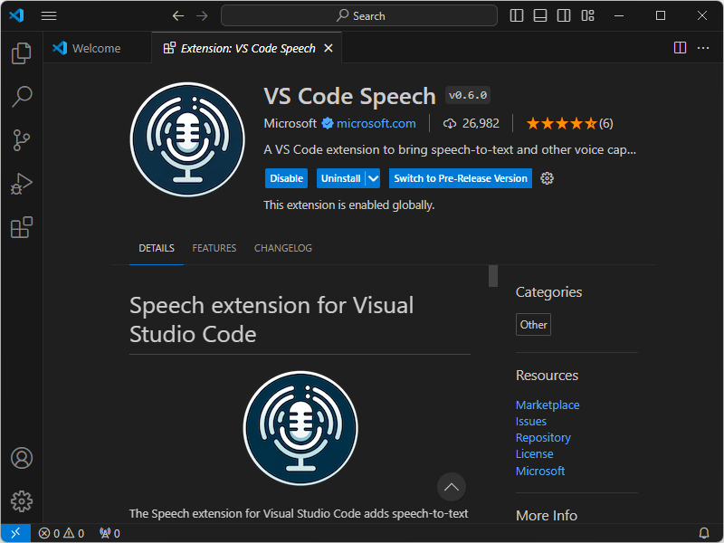Image resolution: width=724 pixels, height=543 pixels.
Task: Switch to the Features tab
Action: 214,247
